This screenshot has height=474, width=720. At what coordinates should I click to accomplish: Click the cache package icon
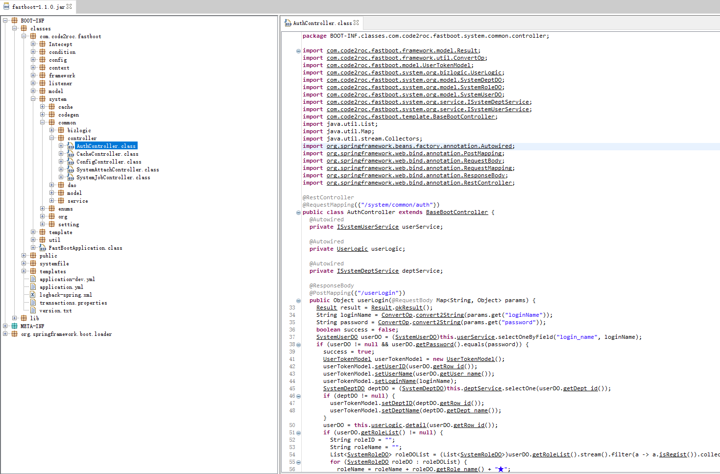pos(52,107)
